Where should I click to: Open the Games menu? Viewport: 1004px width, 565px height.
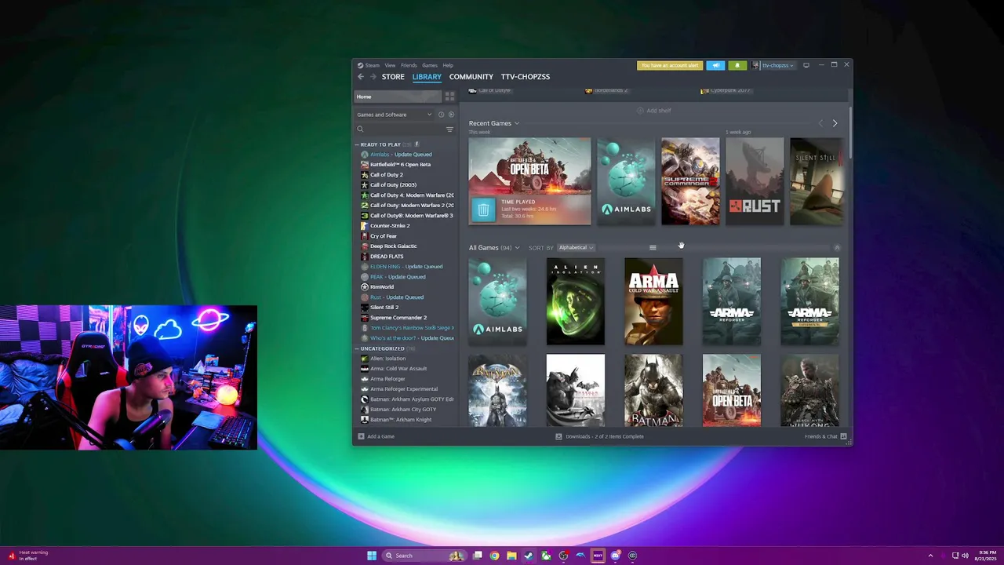[x=430, y=65]
